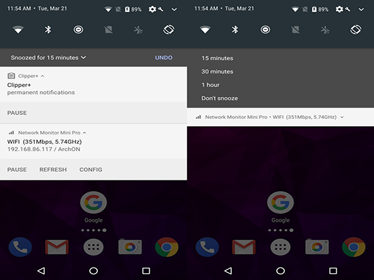Open Camera app on left phone dock
The height and width of the screenshot is (280, 374).
coord(130,246)
